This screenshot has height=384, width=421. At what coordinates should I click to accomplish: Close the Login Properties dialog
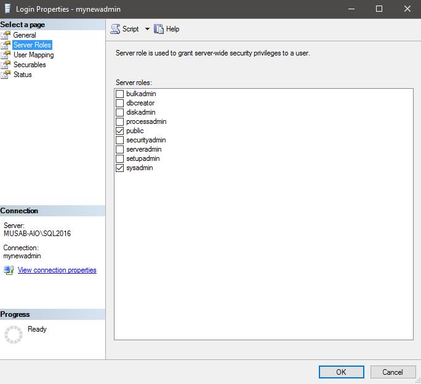(407, 9)
